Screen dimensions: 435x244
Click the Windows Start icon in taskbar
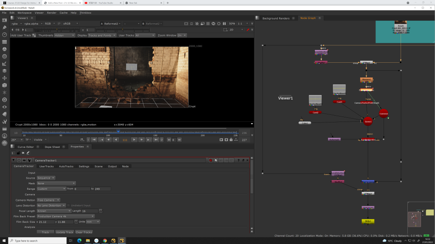point(4,241)
